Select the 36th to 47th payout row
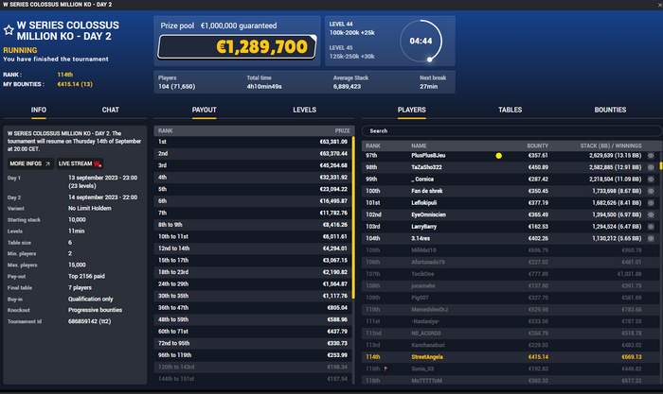Screen dimensions: 663x394 [x=253, y=308]
